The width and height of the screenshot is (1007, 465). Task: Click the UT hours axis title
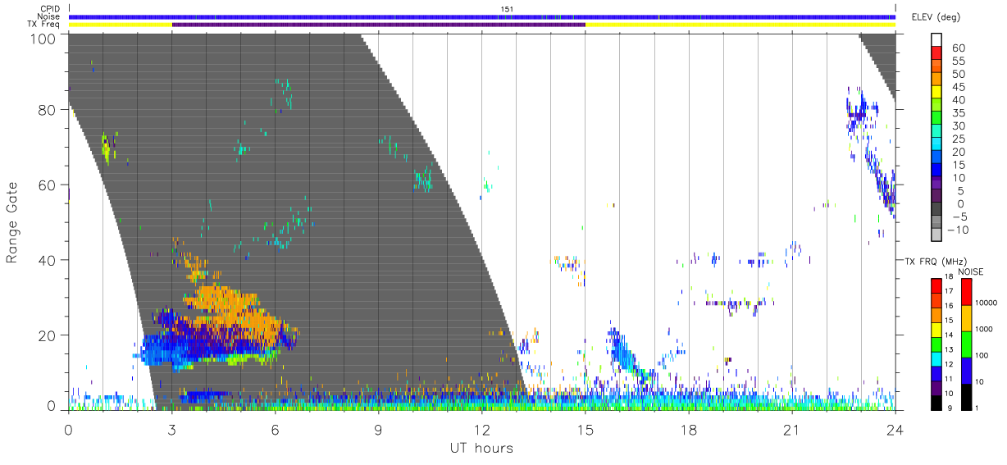[481, 448]
